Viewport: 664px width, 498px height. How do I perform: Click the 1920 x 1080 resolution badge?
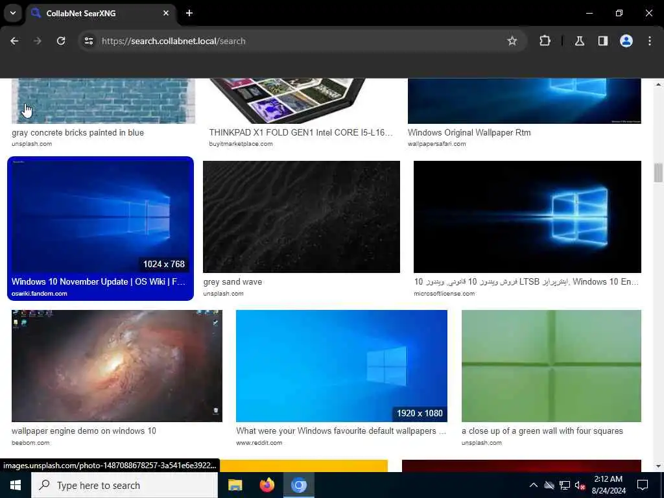[x=420, y=413]
